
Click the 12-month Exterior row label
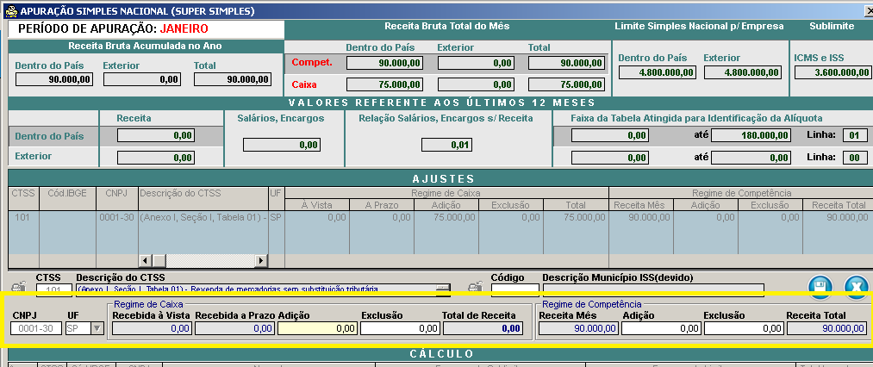pos(33,156)
